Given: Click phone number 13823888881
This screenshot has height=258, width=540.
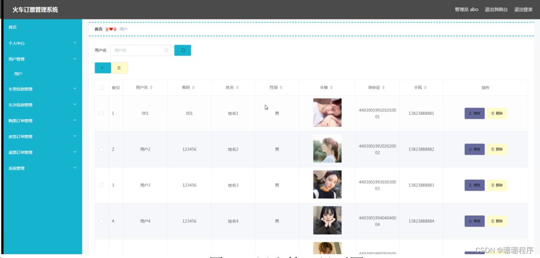Looking at the screenshot, I should [x=421, y=113].
